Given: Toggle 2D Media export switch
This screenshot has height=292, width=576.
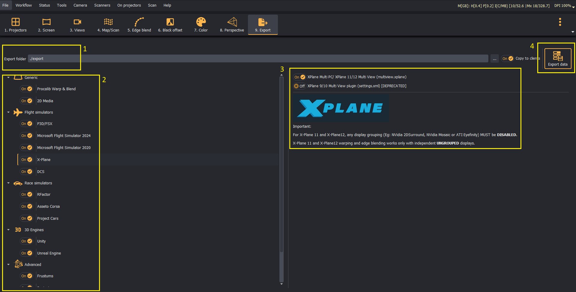Looking at the screenshot, I should (x=27, y=101).
